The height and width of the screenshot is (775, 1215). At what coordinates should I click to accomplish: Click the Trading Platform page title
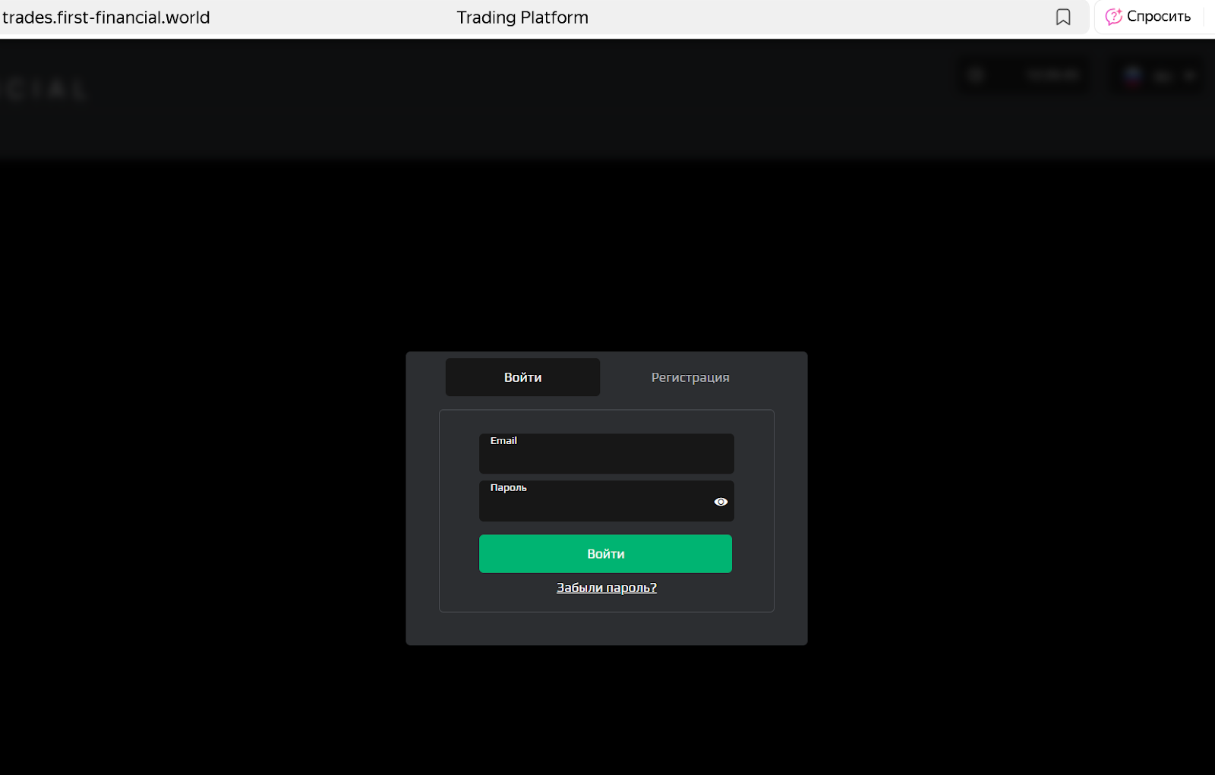pos(522,17)
